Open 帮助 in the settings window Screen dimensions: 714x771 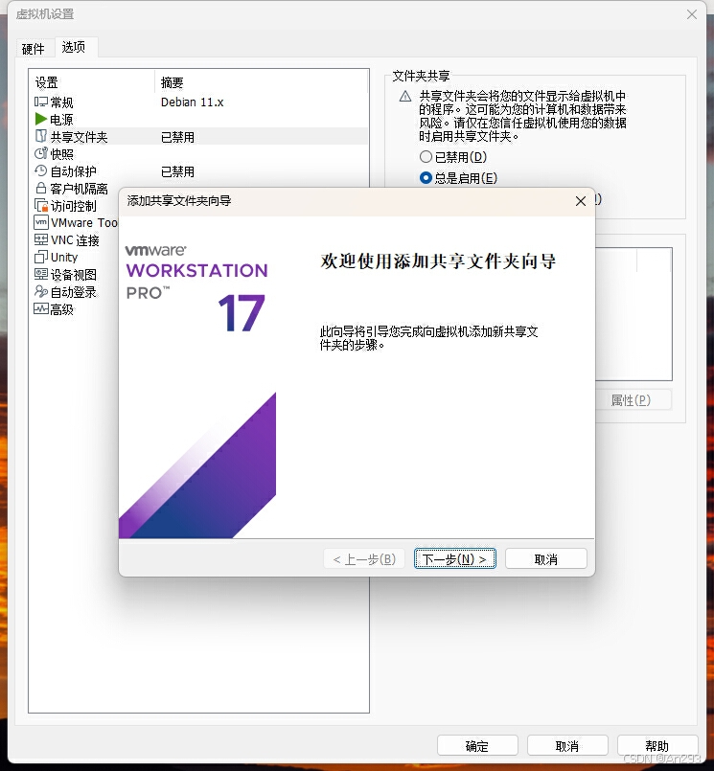tap(657, 746)
